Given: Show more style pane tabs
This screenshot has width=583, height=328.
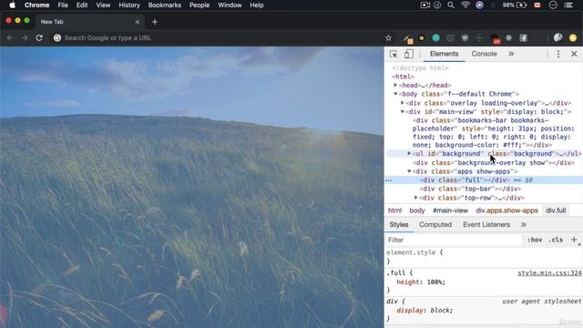Looking at the screenshot, I should tap(524, 225).
